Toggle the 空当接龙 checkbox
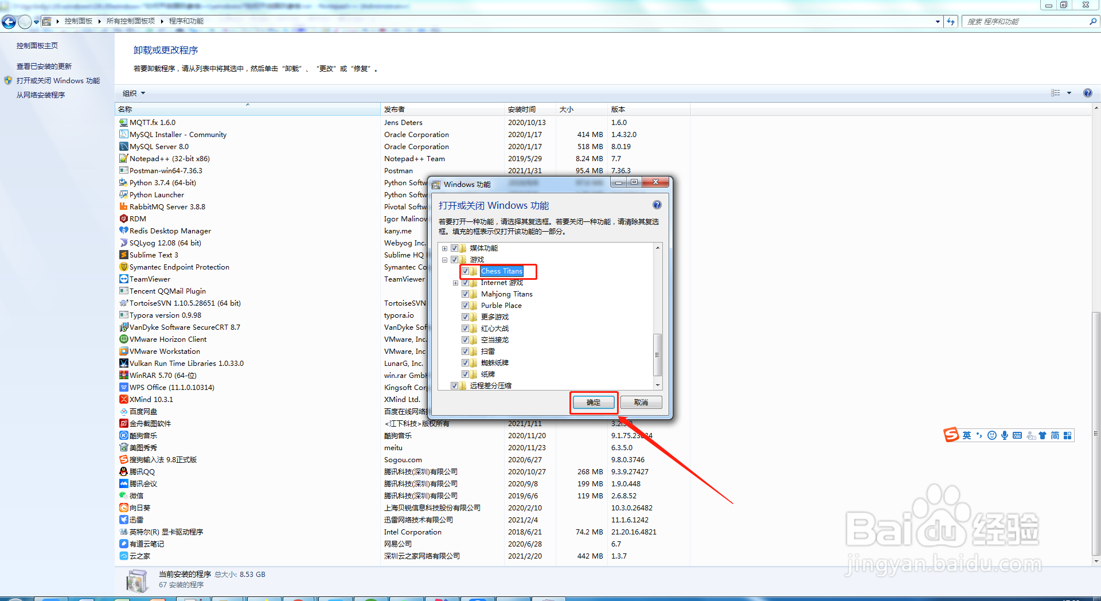This screenshot has width=1101, height=601. point(466,339)
